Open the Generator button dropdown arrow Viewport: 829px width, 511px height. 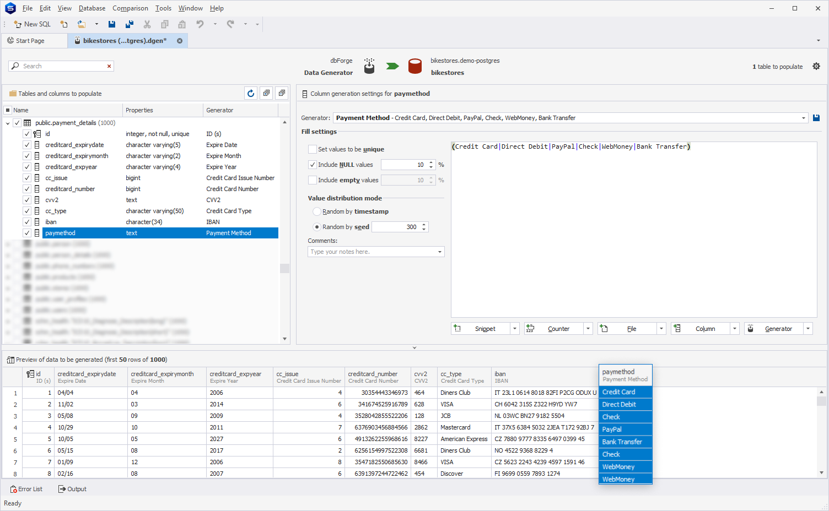pos(808,329)
